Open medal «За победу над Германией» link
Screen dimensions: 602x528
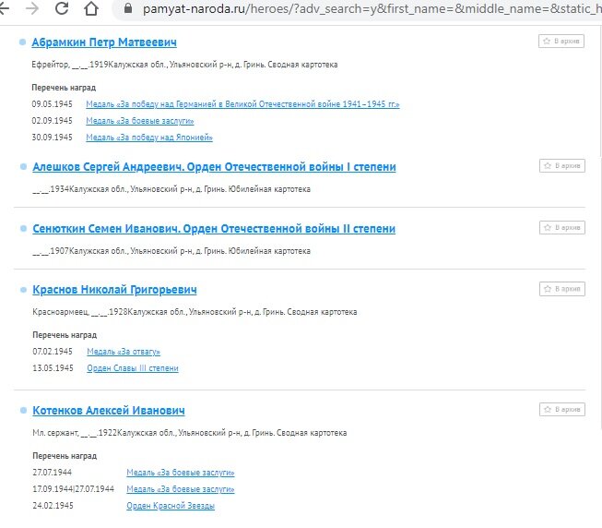242,104
